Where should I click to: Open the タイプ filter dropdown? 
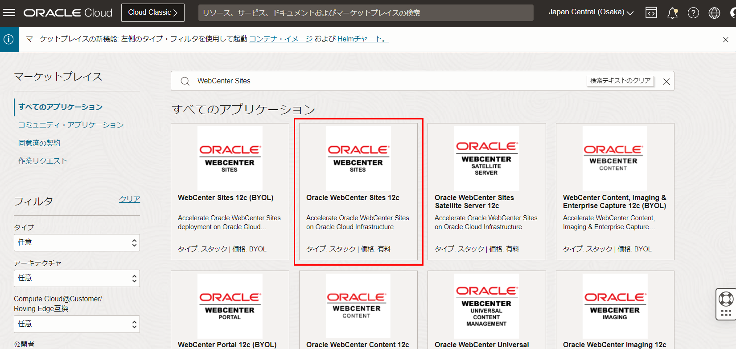pyautogui.click(x=77, y=242)
